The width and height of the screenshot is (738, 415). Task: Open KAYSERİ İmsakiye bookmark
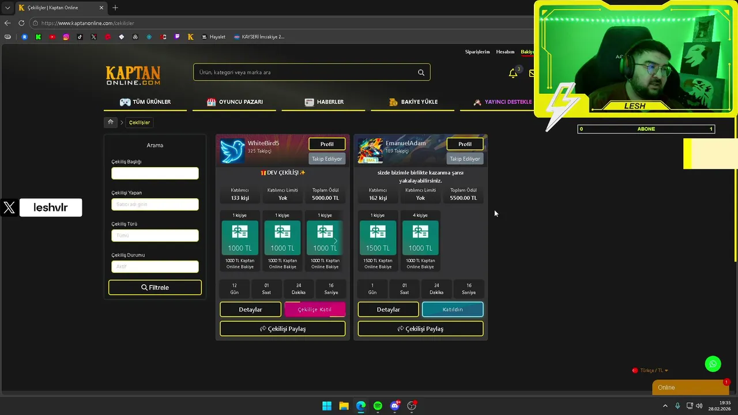(x=259, y=37)
